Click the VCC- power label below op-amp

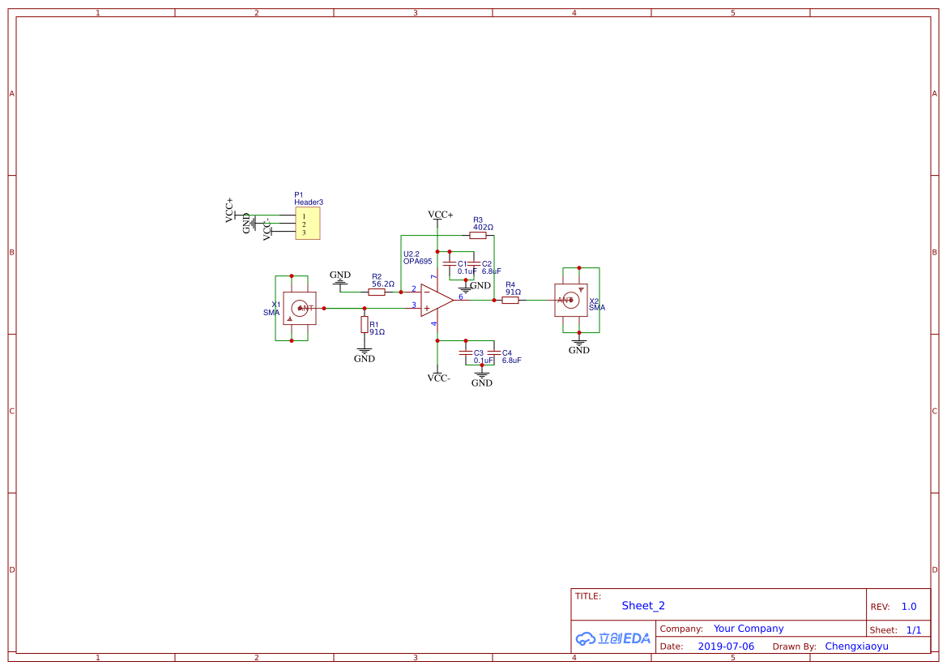tap(438, 378)
